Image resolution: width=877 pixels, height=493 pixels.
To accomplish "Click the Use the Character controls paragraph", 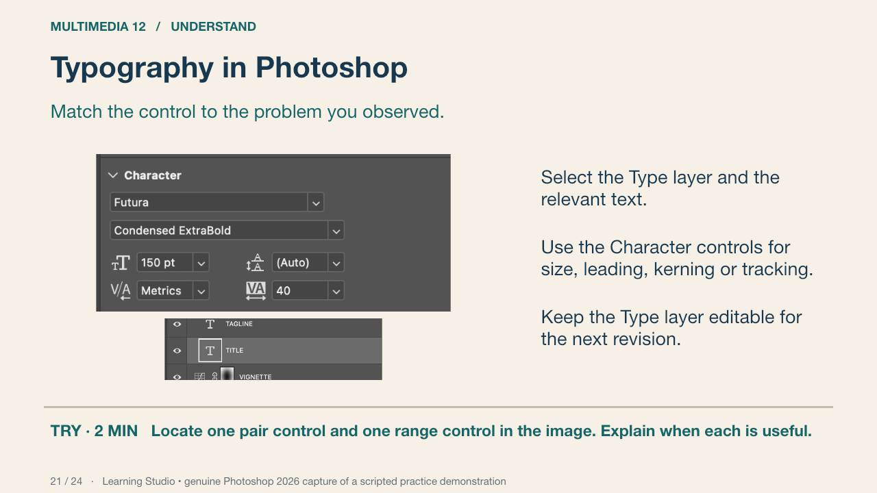I will [677, 258].
